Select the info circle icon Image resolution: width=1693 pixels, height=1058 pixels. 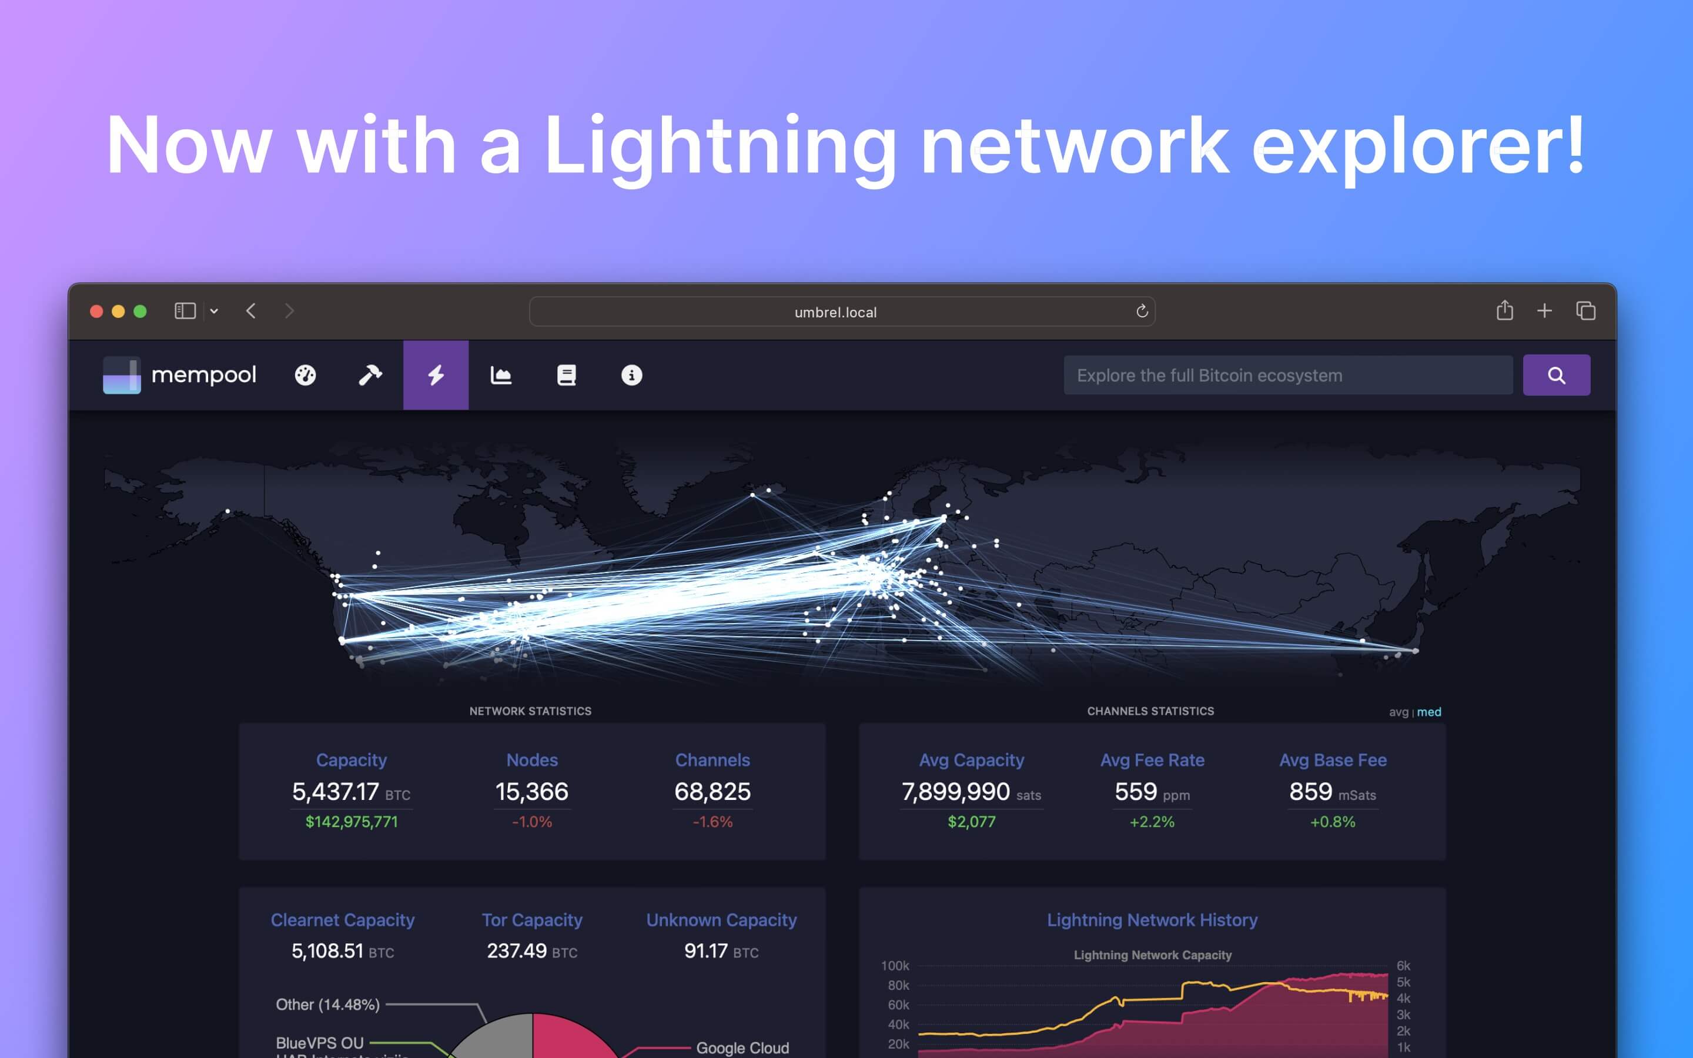[631, 374]
